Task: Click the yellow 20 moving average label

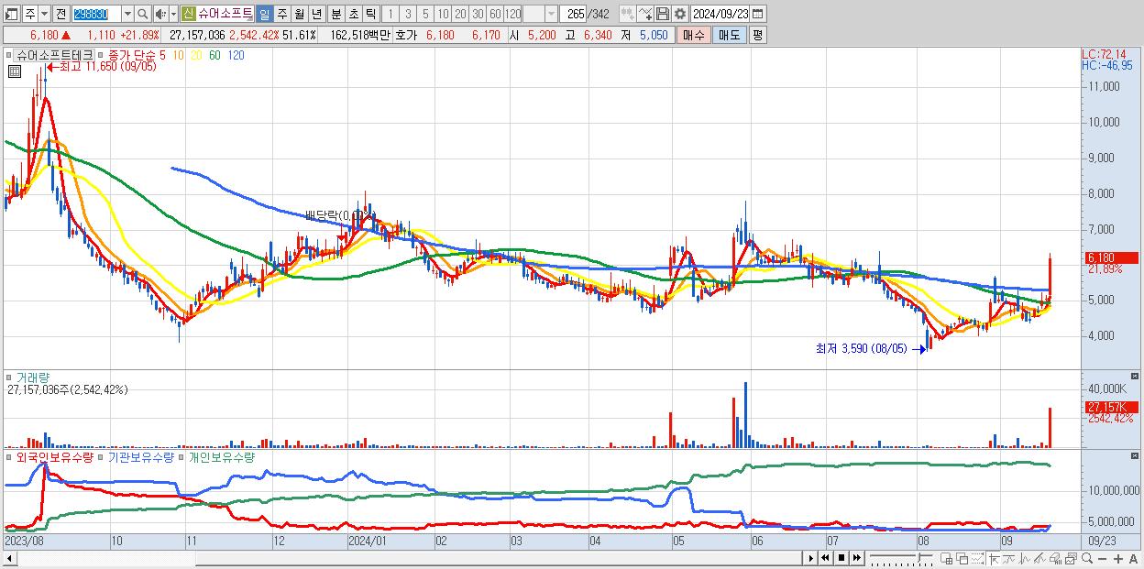Action: tap(196, 56)
